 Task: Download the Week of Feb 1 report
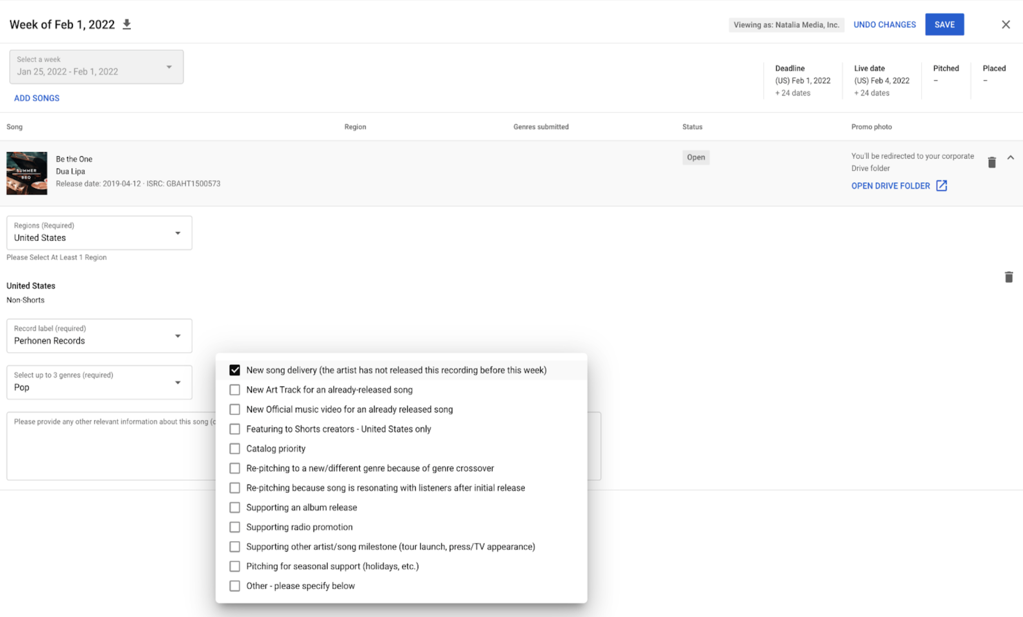126,25
